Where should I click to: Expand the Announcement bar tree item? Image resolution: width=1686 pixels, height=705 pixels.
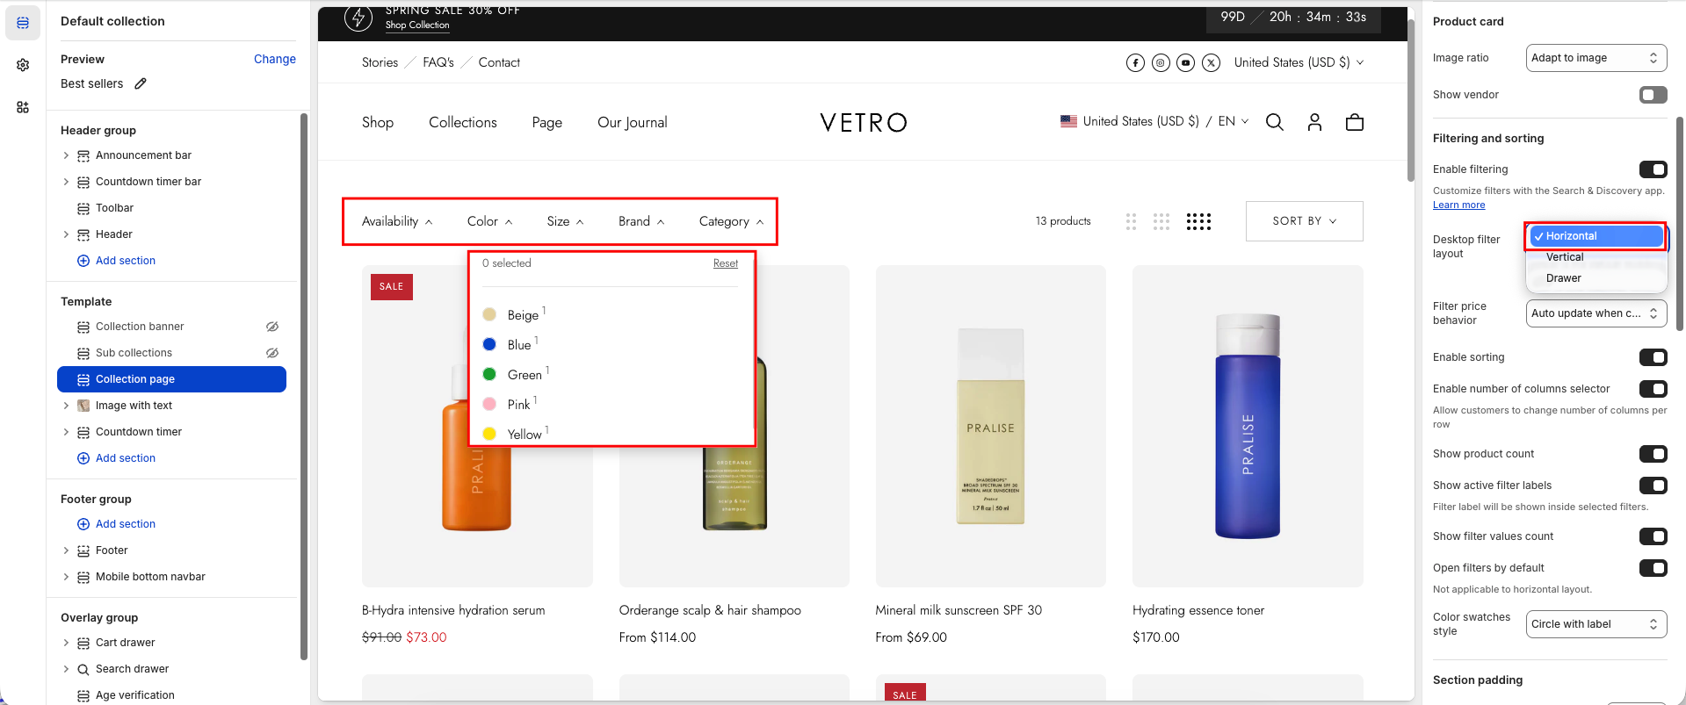[x=66, y=155]
